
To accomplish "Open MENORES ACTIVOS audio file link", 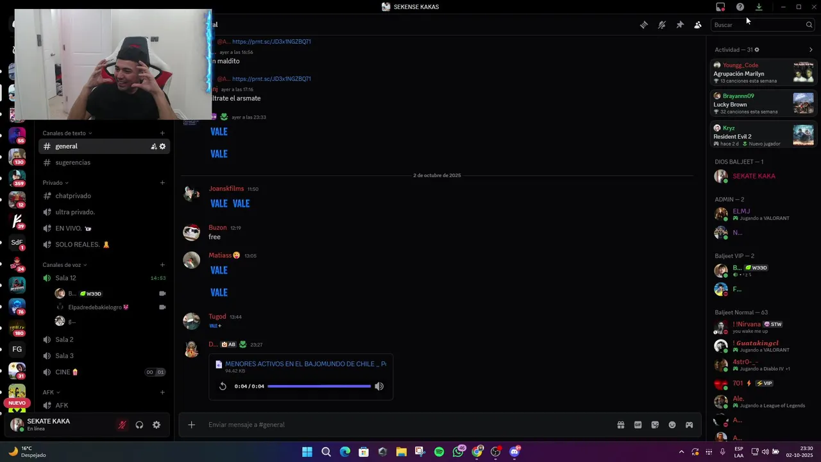I will click(305, 364).
